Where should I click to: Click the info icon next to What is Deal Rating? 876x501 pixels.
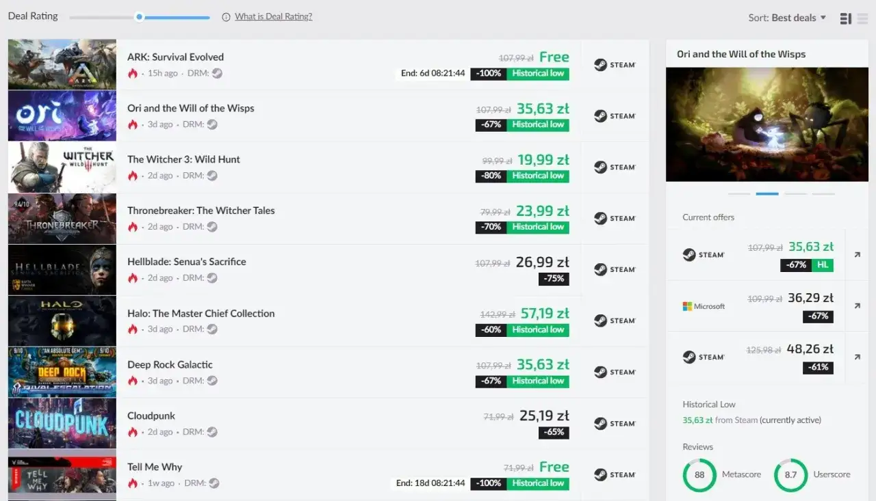(226, 16)
